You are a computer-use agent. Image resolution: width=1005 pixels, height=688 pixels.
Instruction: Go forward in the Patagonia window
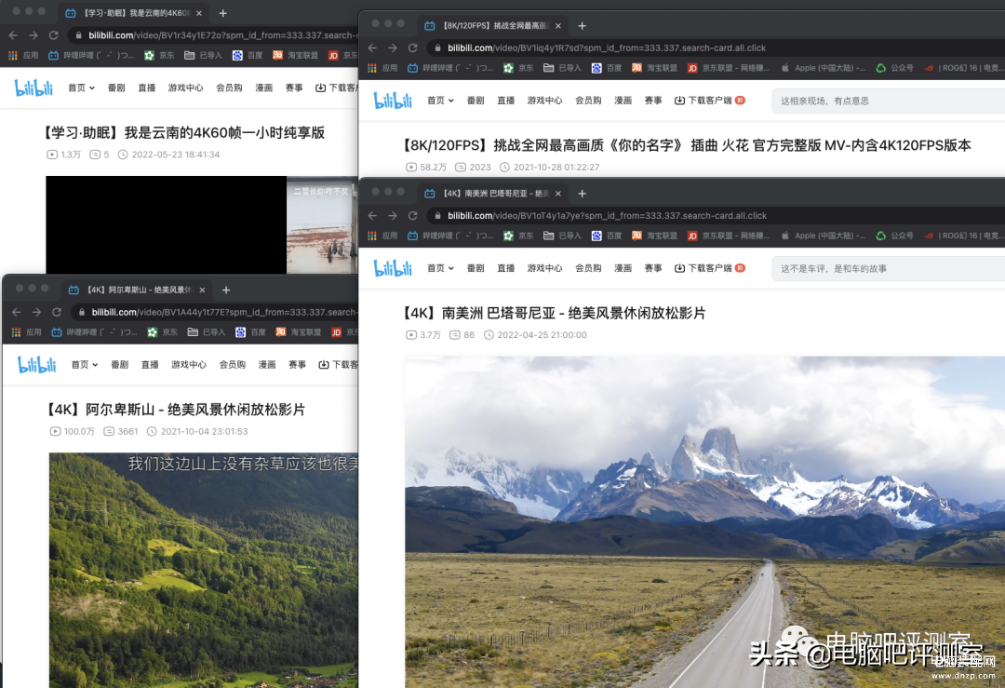tap(393, 215)
